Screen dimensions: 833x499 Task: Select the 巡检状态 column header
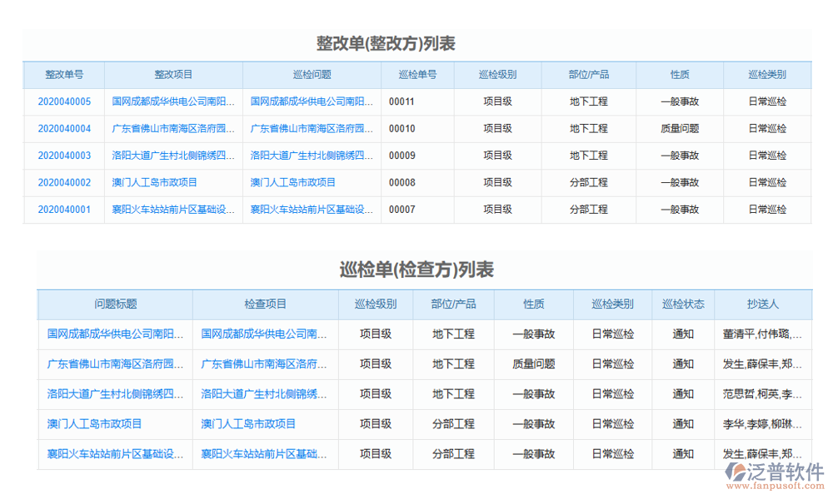click(682, 304)
